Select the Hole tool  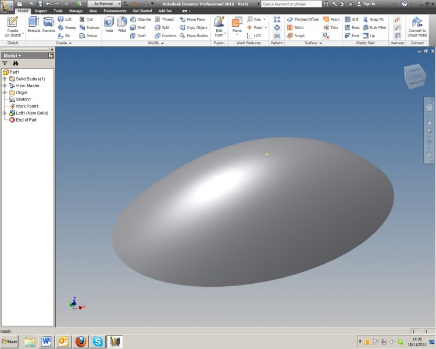(109, 25)
